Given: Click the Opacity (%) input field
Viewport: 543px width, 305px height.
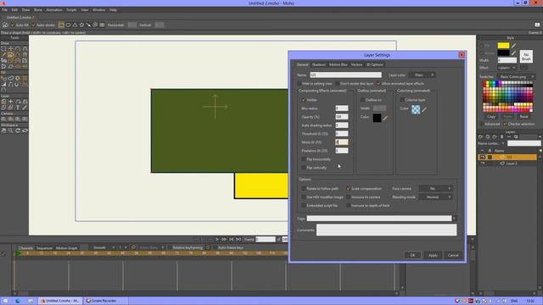Looking at the screenshot, I should click(x=342, y=117).
